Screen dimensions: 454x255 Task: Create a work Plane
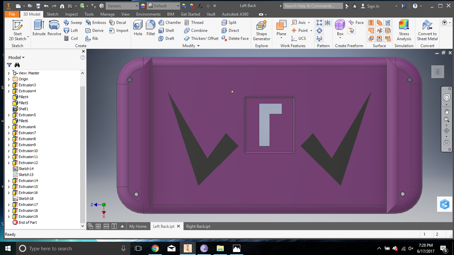click(281, 28)
